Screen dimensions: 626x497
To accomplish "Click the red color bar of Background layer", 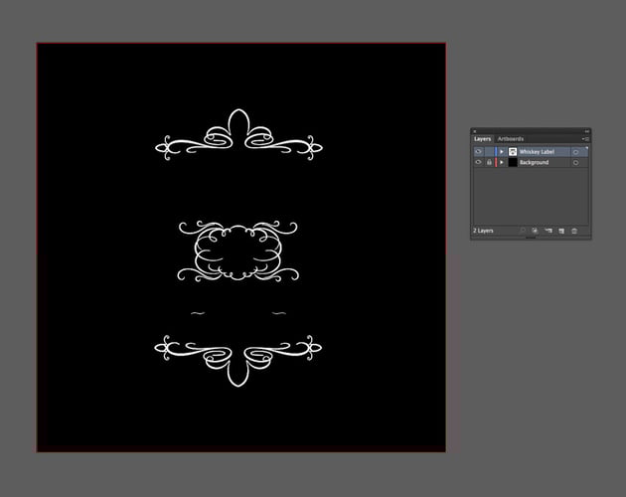I will coord(496,162).
